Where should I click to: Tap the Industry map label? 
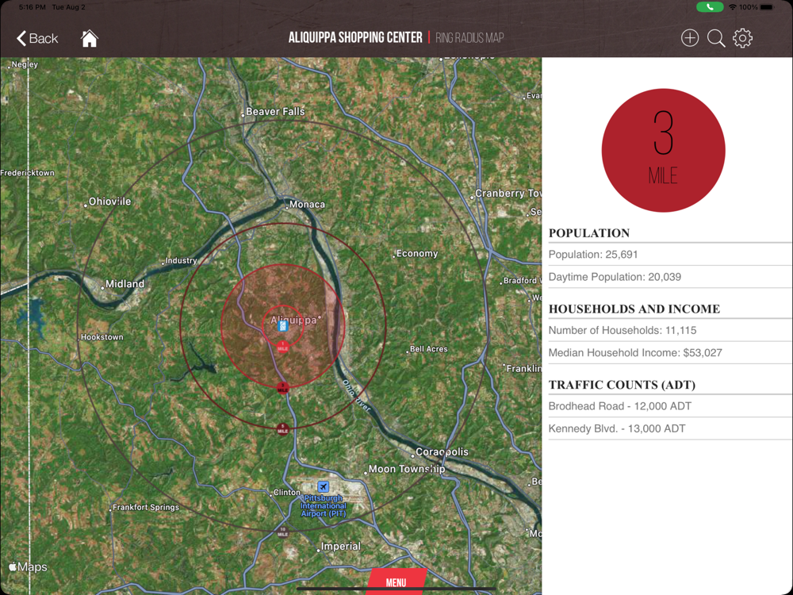pyautogui.click(x=181, y=260)
